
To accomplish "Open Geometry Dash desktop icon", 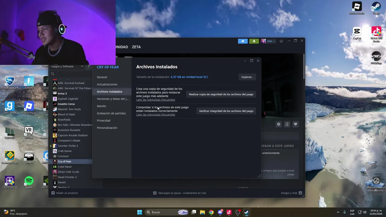I will pyautogui.click(x=9, y=157).
